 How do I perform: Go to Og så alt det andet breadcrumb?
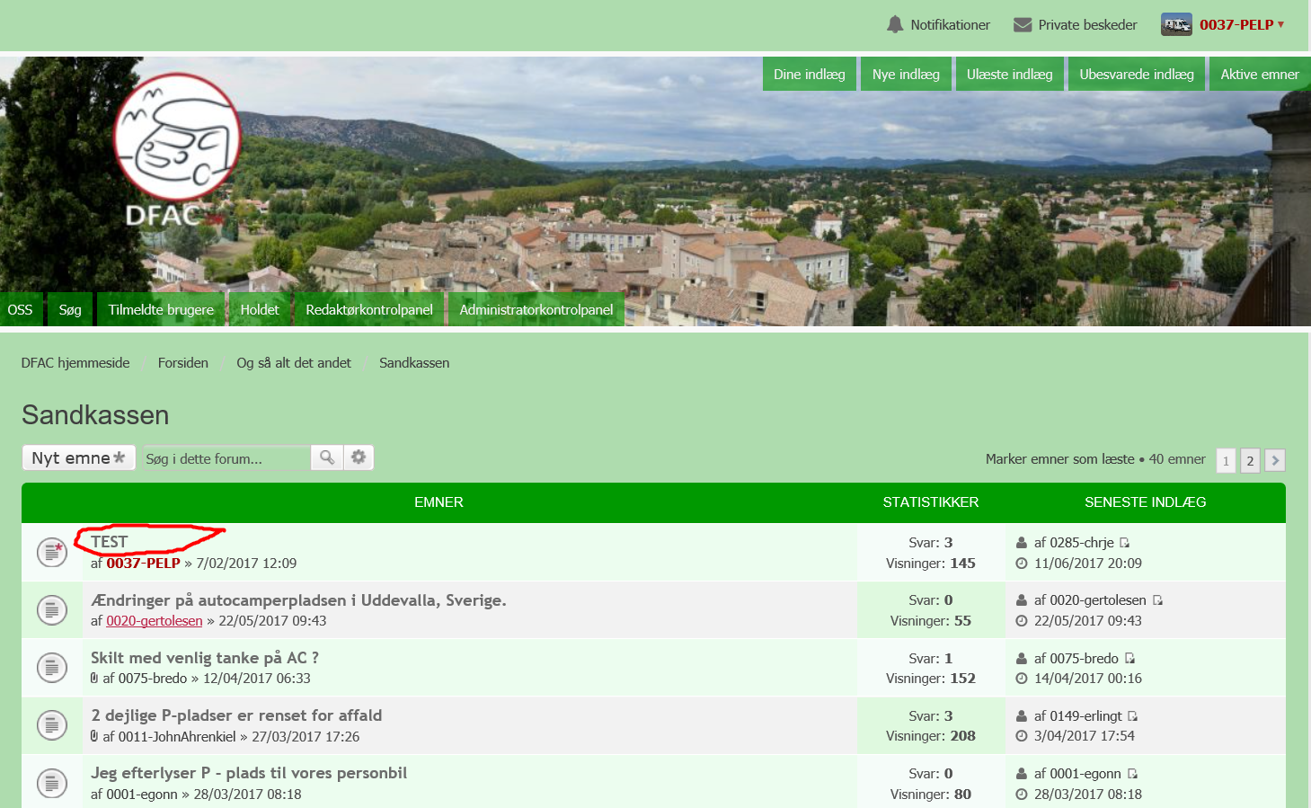pyautogui.click(x=294, y=363)
